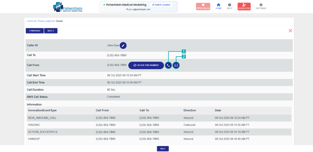
Task: Click the PatientGain Medical Marketing location name
Action: tap(126, 5)
